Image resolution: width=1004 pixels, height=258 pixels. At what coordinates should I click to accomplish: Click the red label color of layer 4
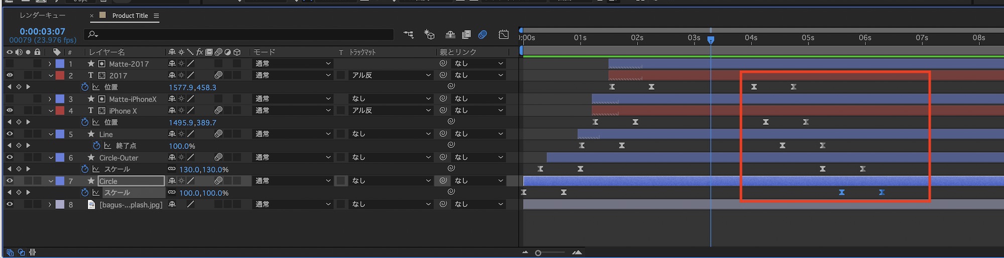pyautogui.click(x=60, y=111)
